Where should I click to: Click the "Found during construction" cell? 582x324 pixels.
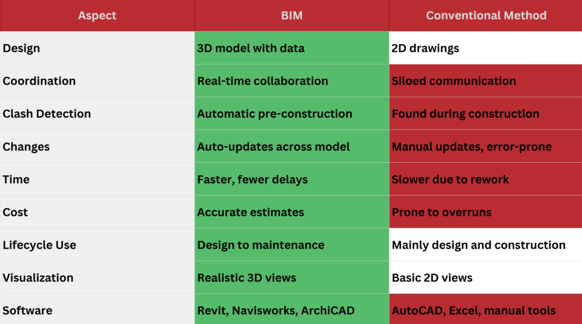(465, 114)
